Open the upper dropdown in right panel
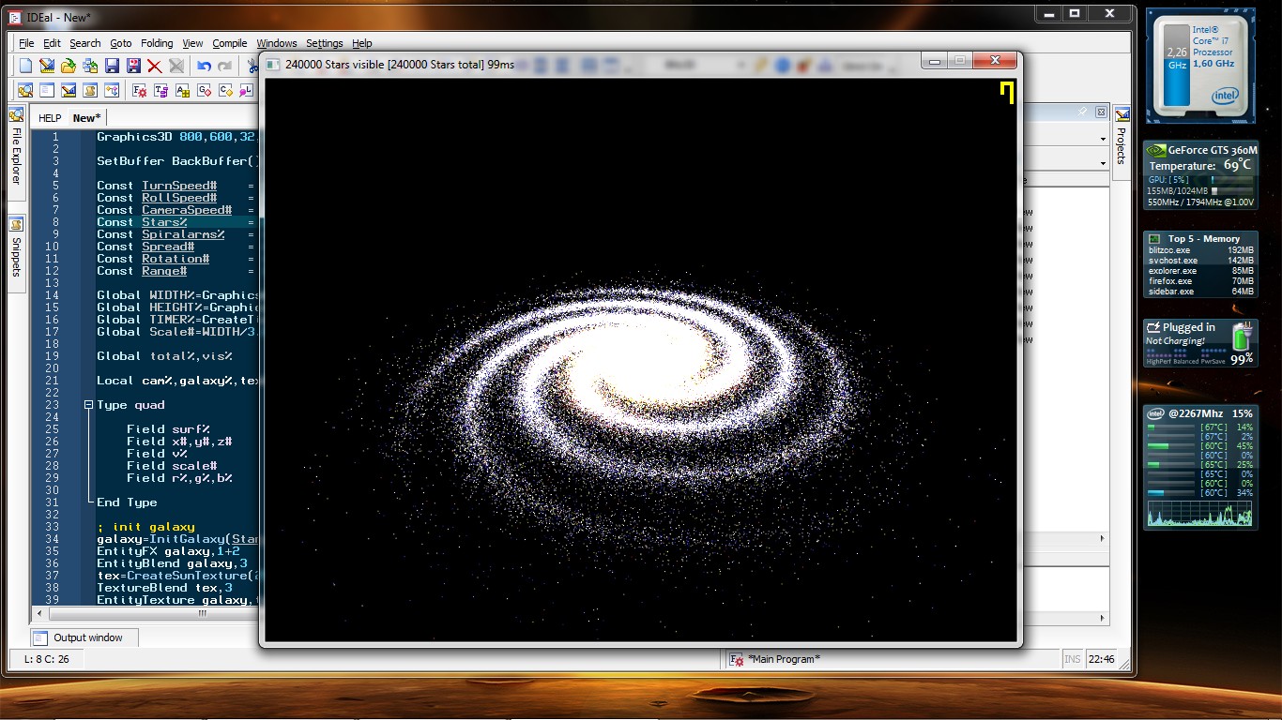1282x720 pixels. coord(1102,140)
